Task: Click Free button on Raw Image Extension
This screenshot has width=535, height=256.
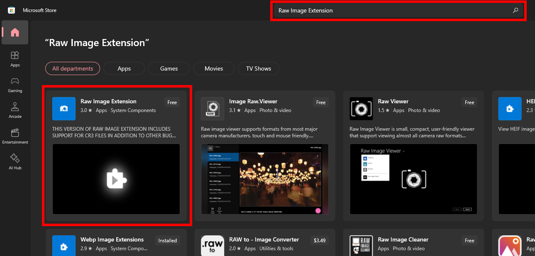Action: tap(172, 102)
